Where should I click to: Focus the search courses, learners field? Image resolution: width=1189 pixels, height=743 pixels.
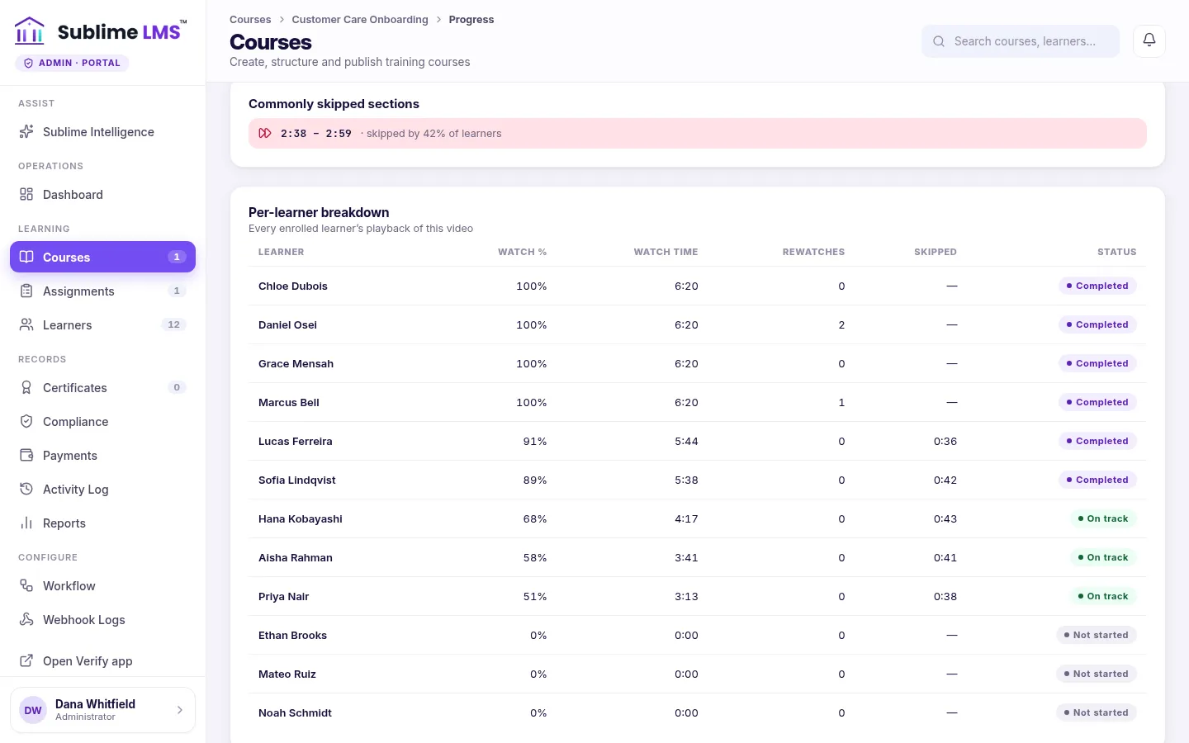[1021, 41]
